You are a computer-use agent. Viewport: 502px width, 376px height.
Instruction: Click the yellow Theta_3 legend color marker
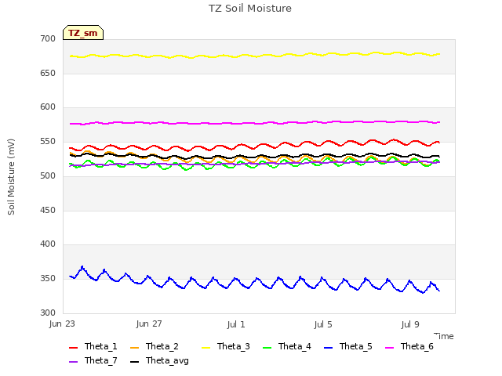pyautogui.click(x=206, y=348)
